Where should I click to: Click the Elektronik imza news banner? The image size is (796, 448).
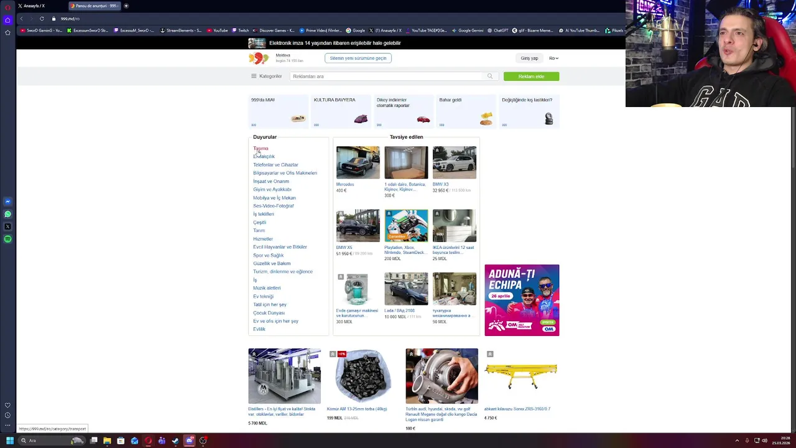pyautogui.click(x=325, y=43)
